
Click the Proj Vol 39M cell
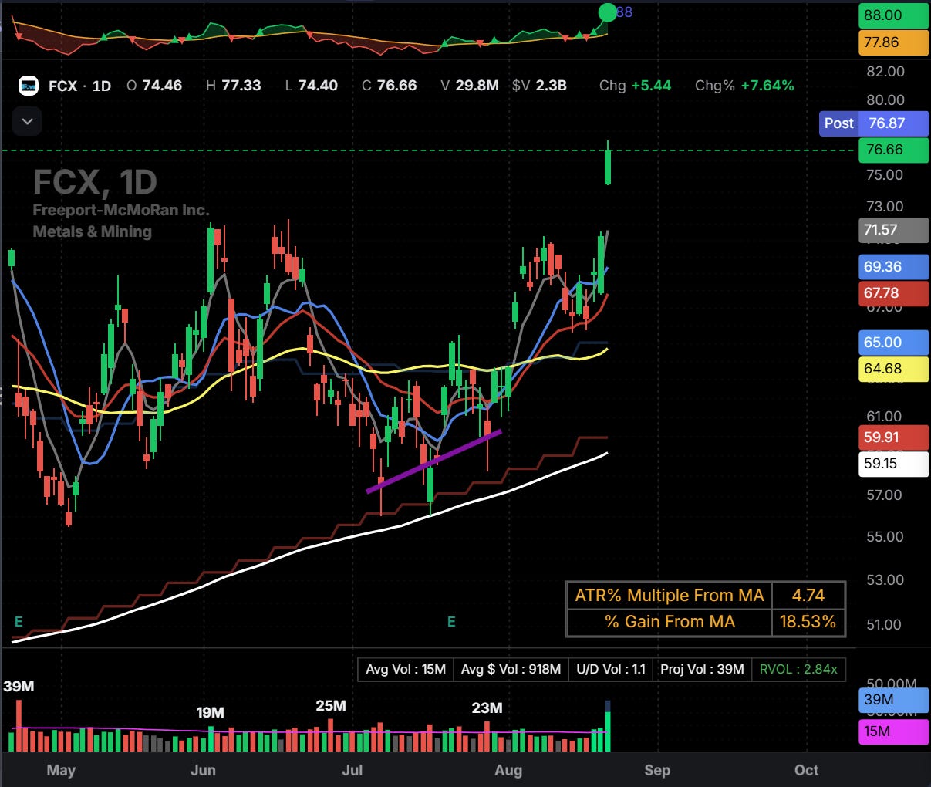pyautogui.click(x=702, y=669)
